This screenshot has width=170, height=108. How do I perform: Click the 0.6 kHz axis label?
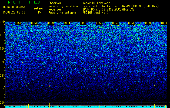coord(2,103)
